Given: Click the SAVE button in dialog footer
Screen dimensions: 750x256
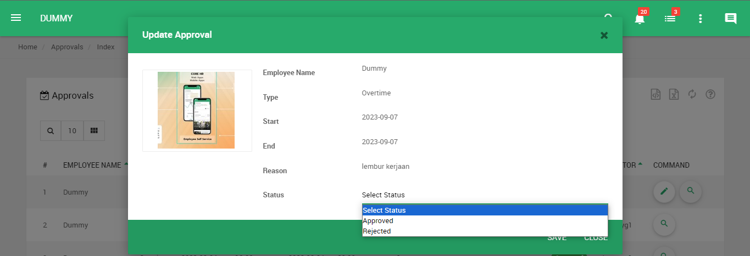Looking at the screenshot, I should (x=557, y=238).
